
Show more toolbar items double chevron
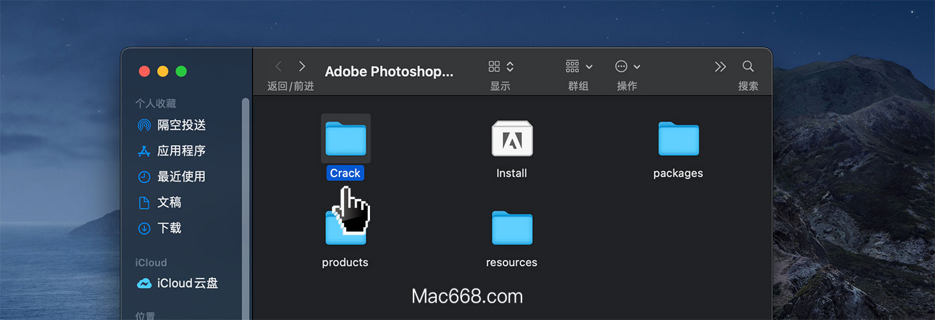(720, 66)
